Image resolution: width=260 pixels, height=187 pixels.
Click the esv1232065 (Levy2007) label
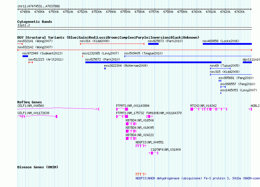coord(100,53)
